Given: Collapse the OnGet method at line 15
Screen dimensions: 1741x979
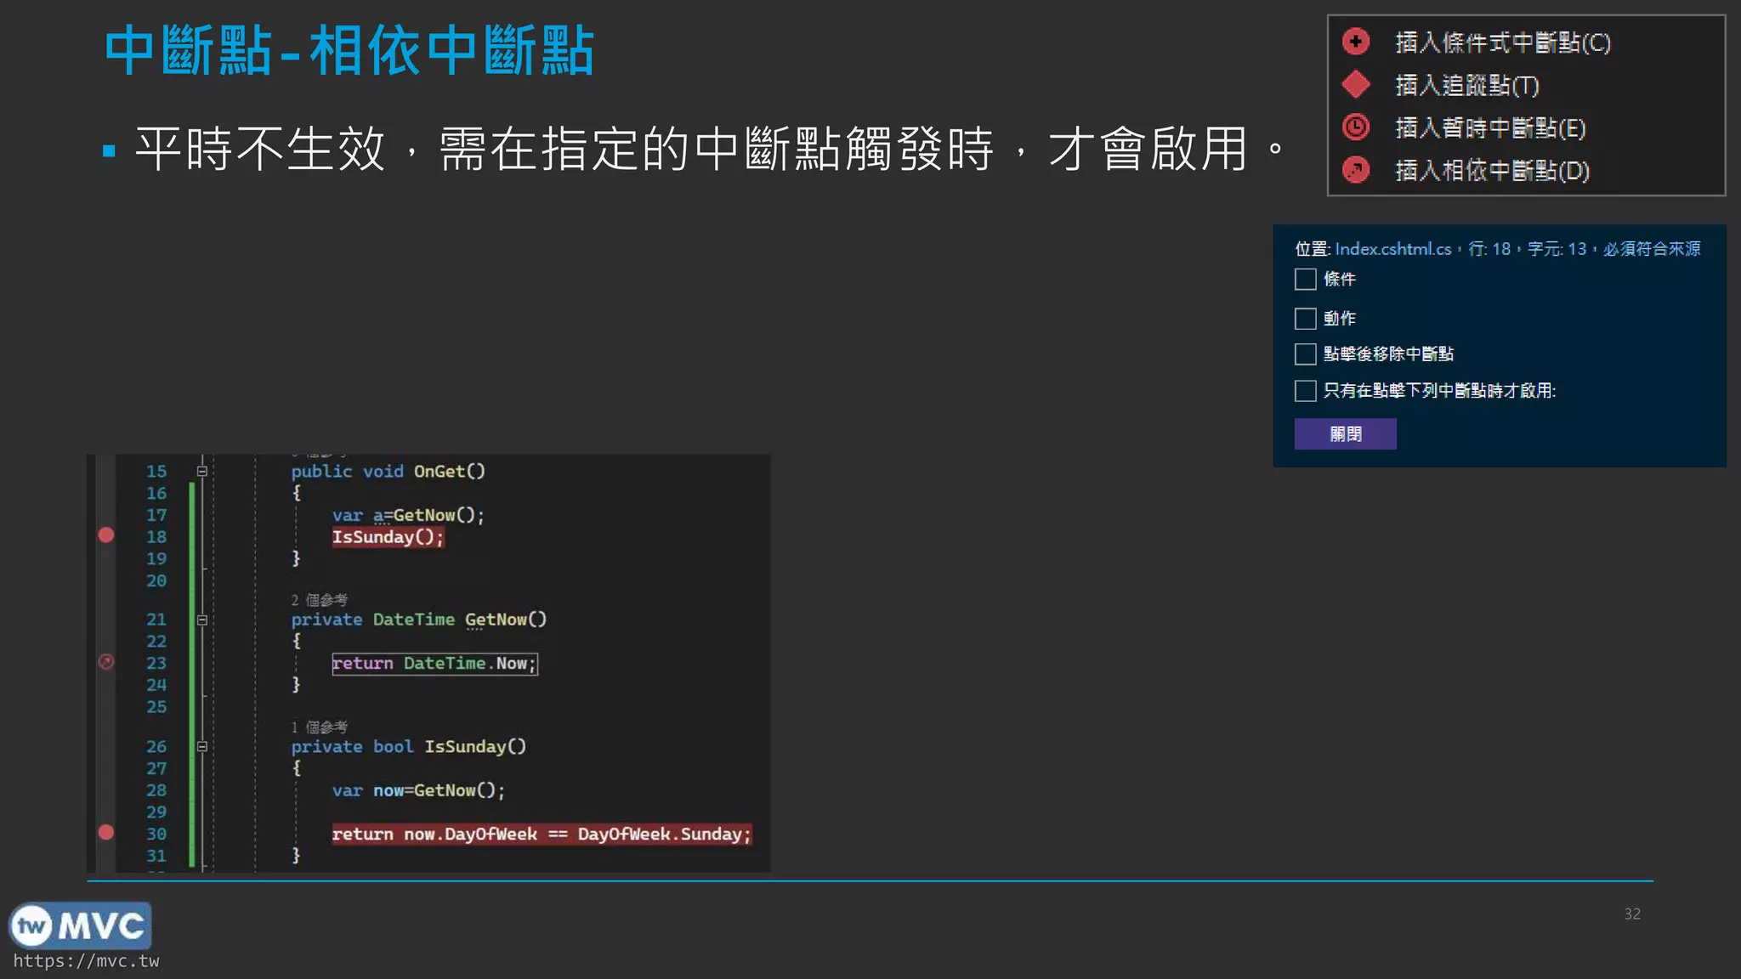Looking at the screenshot, I should [202, 471].
